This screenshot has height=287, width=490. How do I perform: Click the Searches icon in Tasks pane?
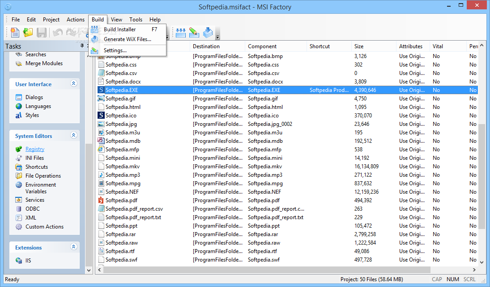click(x=19, y=54)
